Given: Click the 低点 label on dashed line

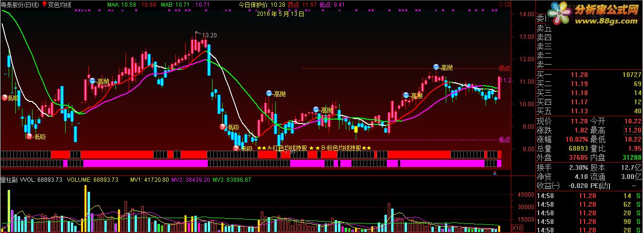Looking at the screenshot, I should pos(504,140).
